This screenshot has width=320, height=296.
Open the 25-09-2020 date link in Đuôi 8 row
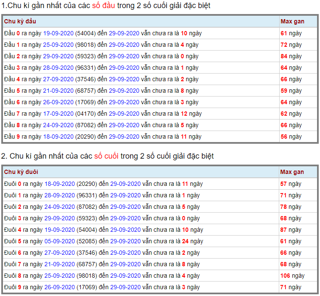(59, 276)
